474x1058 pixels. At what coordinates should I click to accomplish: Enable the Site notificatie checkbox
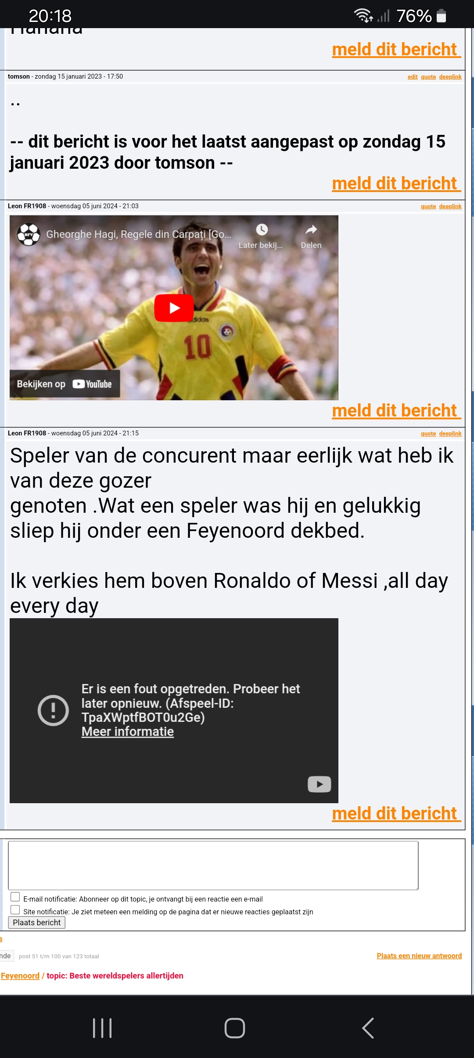(x=15, y=909)
